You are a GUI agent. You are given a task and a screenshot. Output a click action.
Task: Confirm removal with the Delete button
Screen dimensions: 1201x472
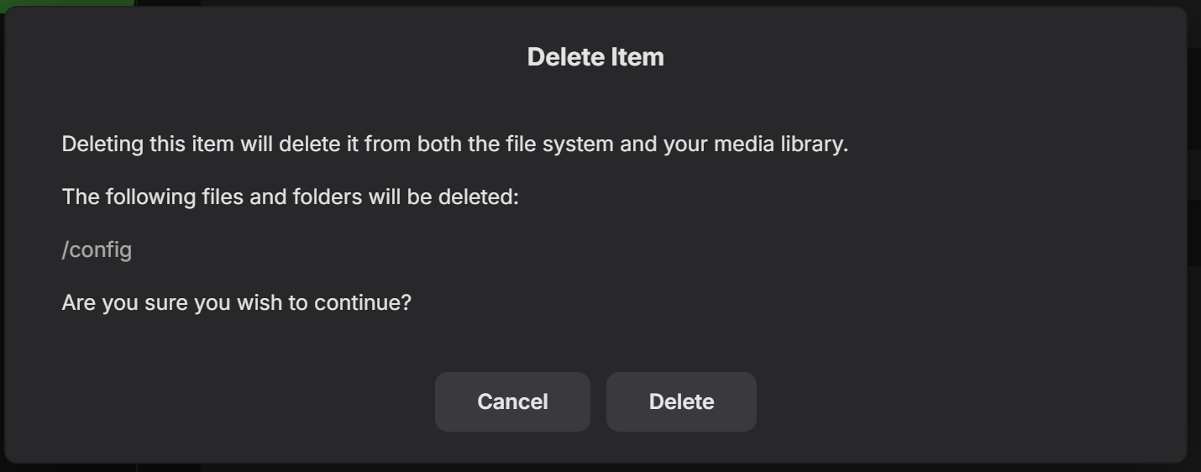coord(681,401)
